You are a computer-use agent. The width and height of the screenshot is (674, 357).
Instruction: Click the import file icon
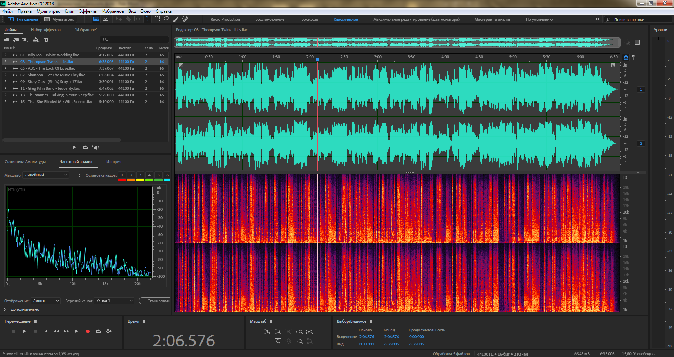tap(16, 40)
